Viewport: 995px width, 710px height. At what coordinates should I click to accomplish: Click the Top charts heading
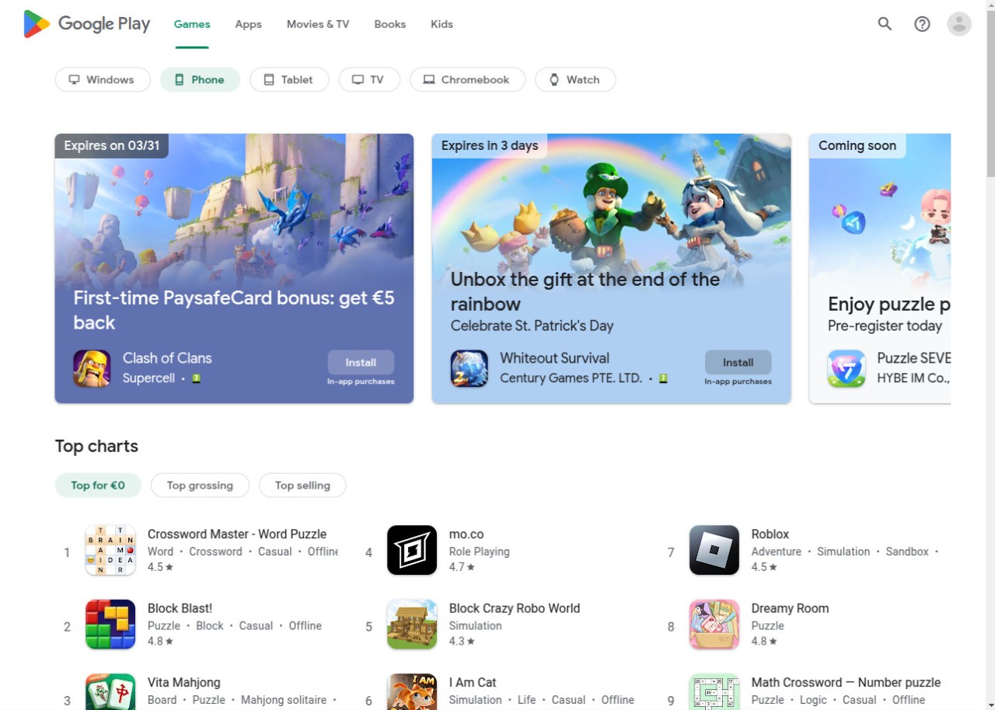[96, 446]
